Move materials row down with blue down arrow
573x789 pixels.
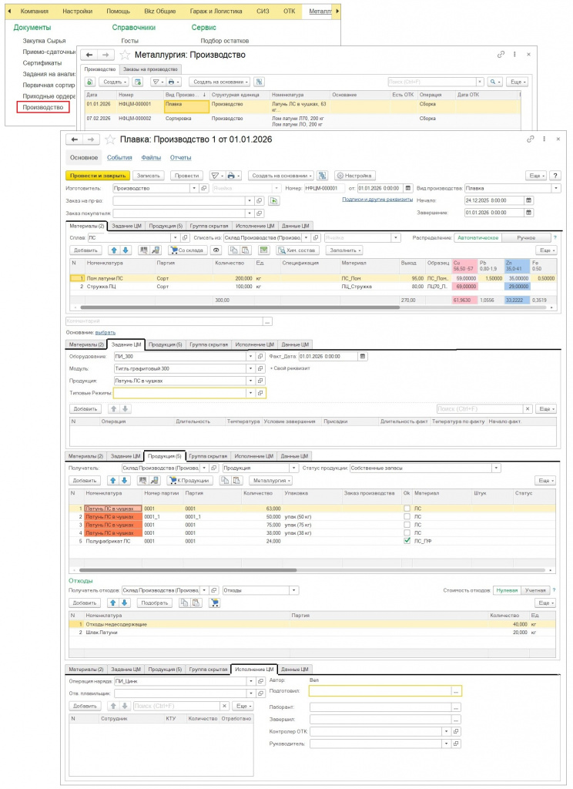[x=126, y=250]
